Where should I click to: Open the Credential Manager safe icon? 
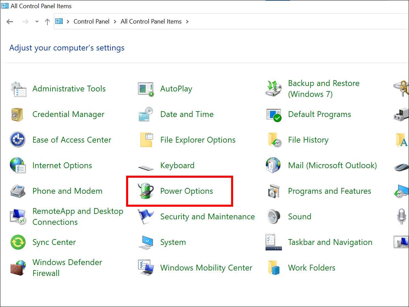(x=17, y=115)
